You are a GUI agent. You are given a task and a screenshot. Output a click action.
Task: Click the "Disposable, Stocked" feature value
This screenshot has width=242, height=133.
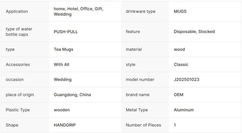click(x=194, y=32)
